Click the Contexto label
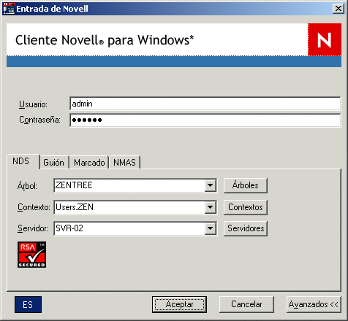 [34, 207]
